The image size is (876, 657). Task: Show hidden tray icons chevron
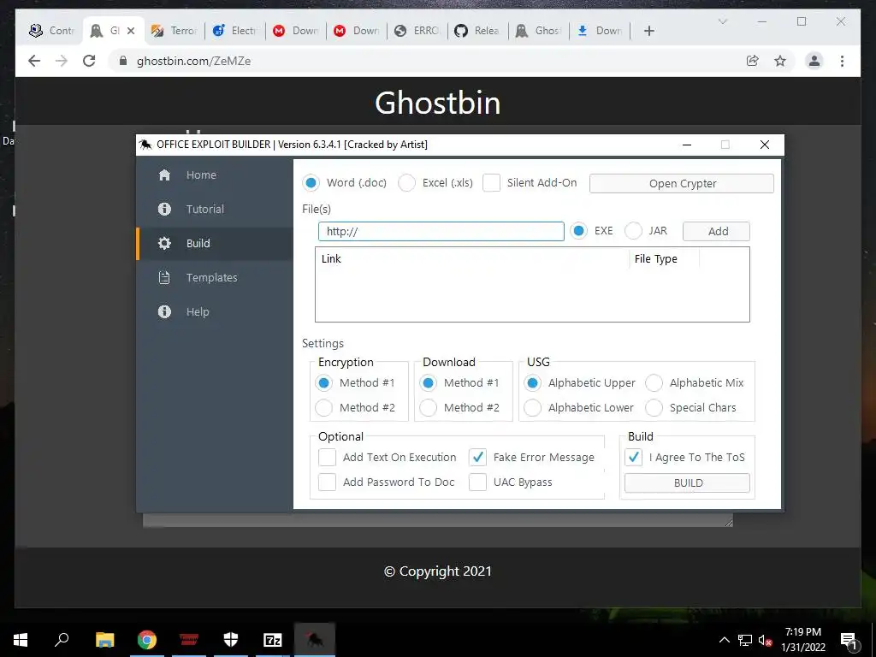pos(724,640)
